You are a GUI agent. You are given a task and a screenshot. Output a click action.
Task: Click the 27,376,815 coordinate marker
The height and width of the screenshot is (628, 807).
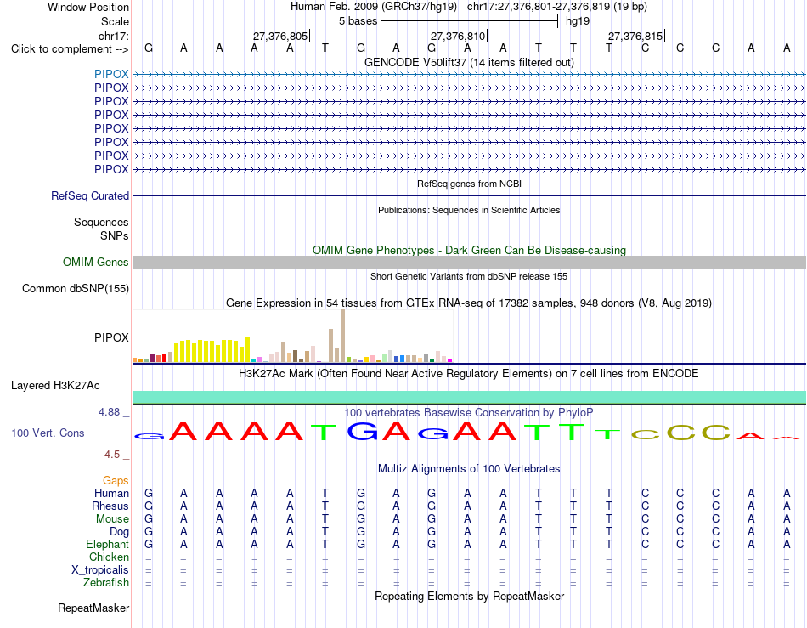(x=635, y=36)
